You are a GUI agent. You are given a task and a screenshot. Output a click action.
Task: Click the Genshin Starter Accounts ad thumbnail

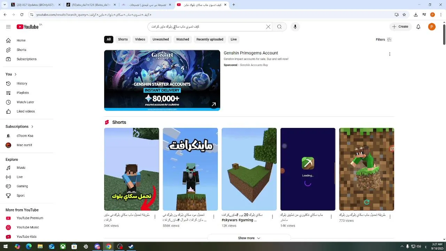click(162, 81)
